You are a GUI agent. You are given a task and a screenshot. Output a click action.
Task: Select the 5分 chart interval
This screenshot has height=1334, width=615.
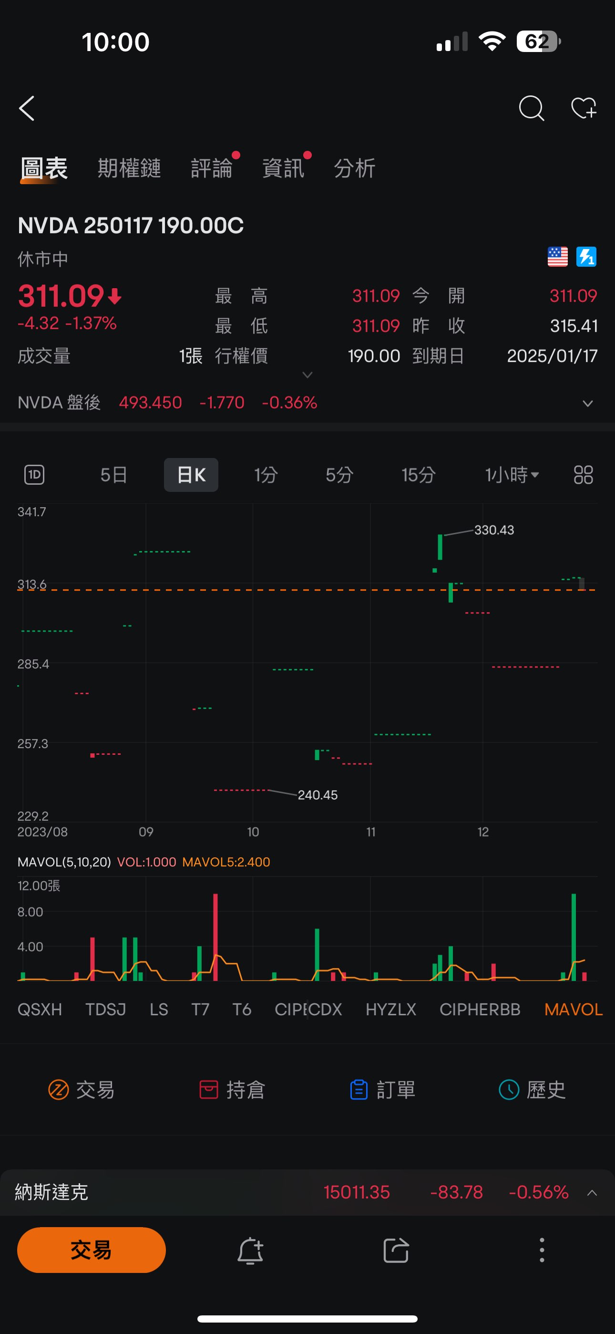click(x=339, y=475)
